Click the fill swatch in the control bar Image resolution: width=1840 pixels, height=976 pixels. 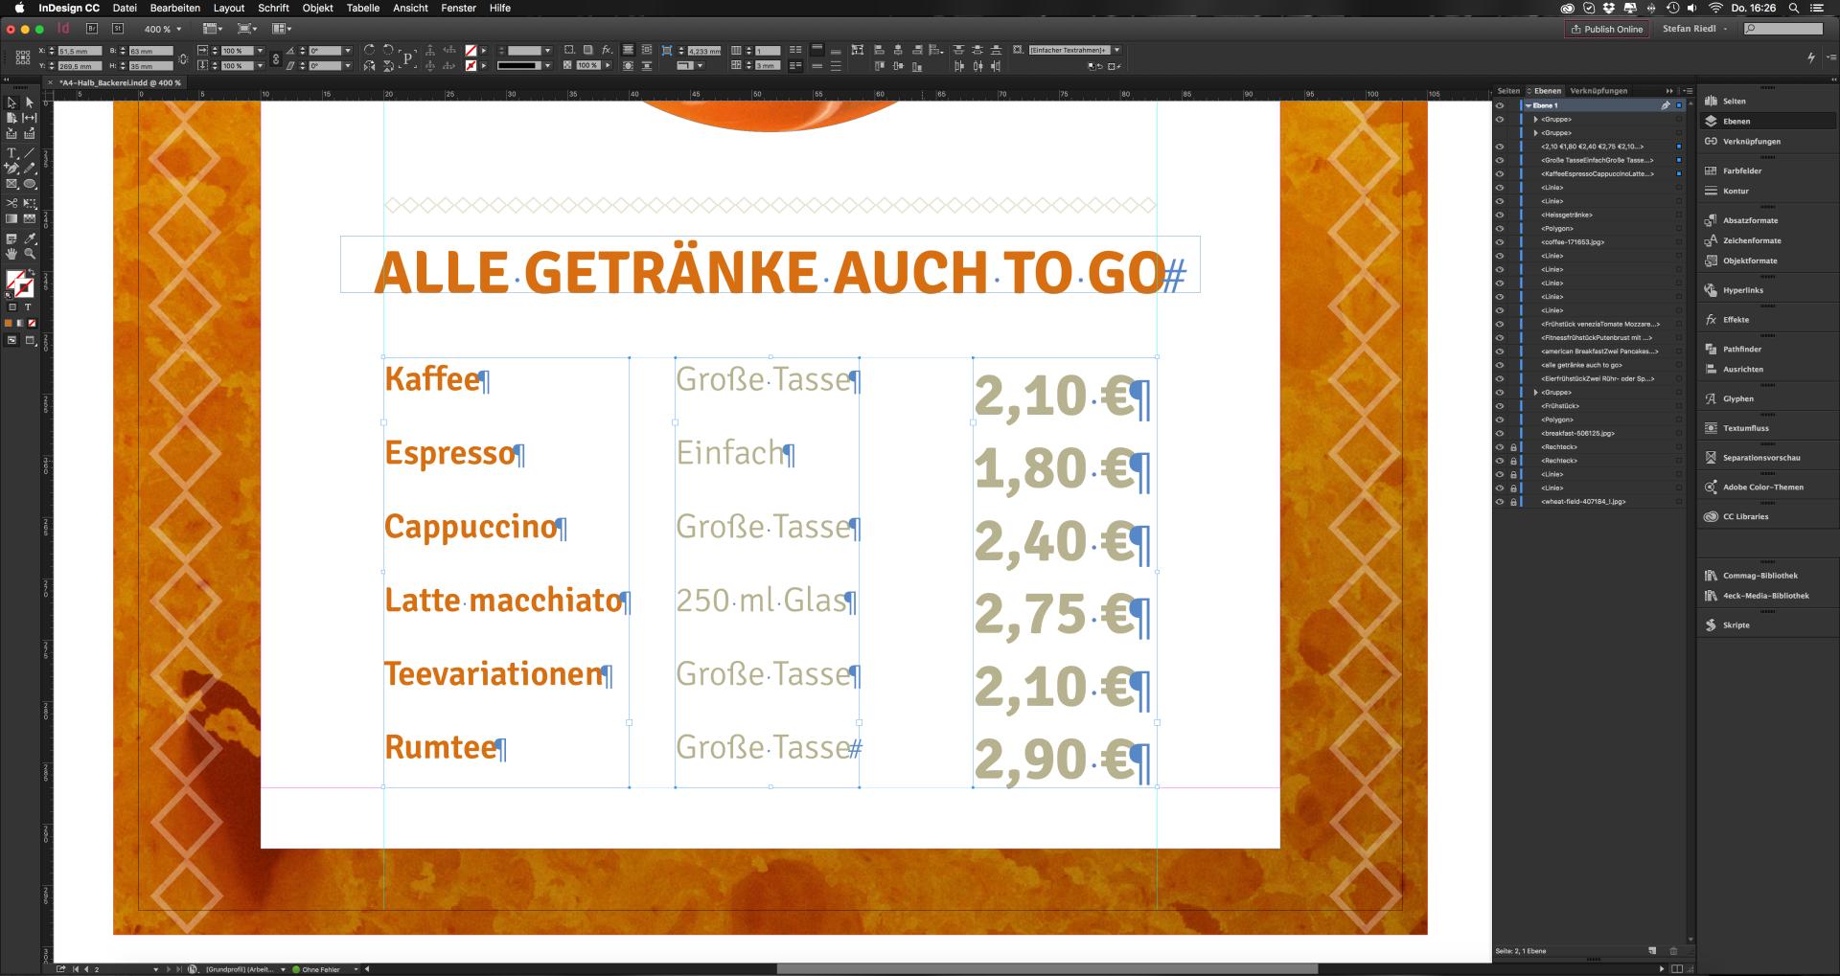click(x=471, y=50)
